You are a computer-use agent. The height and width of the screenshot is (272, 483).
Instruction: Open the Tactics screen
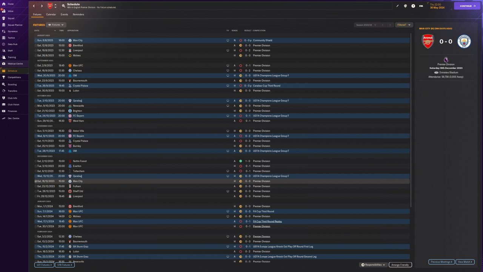(11, 38)
